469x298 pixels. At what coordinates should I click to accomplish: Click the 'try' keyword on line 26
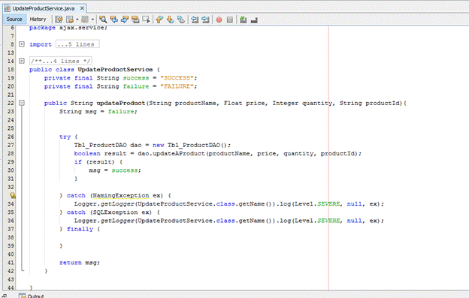pyautogui.click(x=65, y=137)
